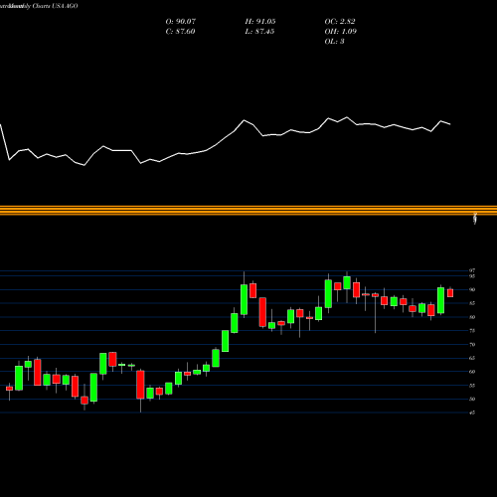Viewport: 497px width, 497px height.
Task: Click the close value 'C: 87.60'
Action: (180, 32)
